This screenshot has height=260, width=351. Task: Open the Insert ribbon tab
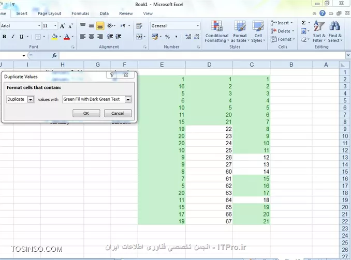click(22, 13)
